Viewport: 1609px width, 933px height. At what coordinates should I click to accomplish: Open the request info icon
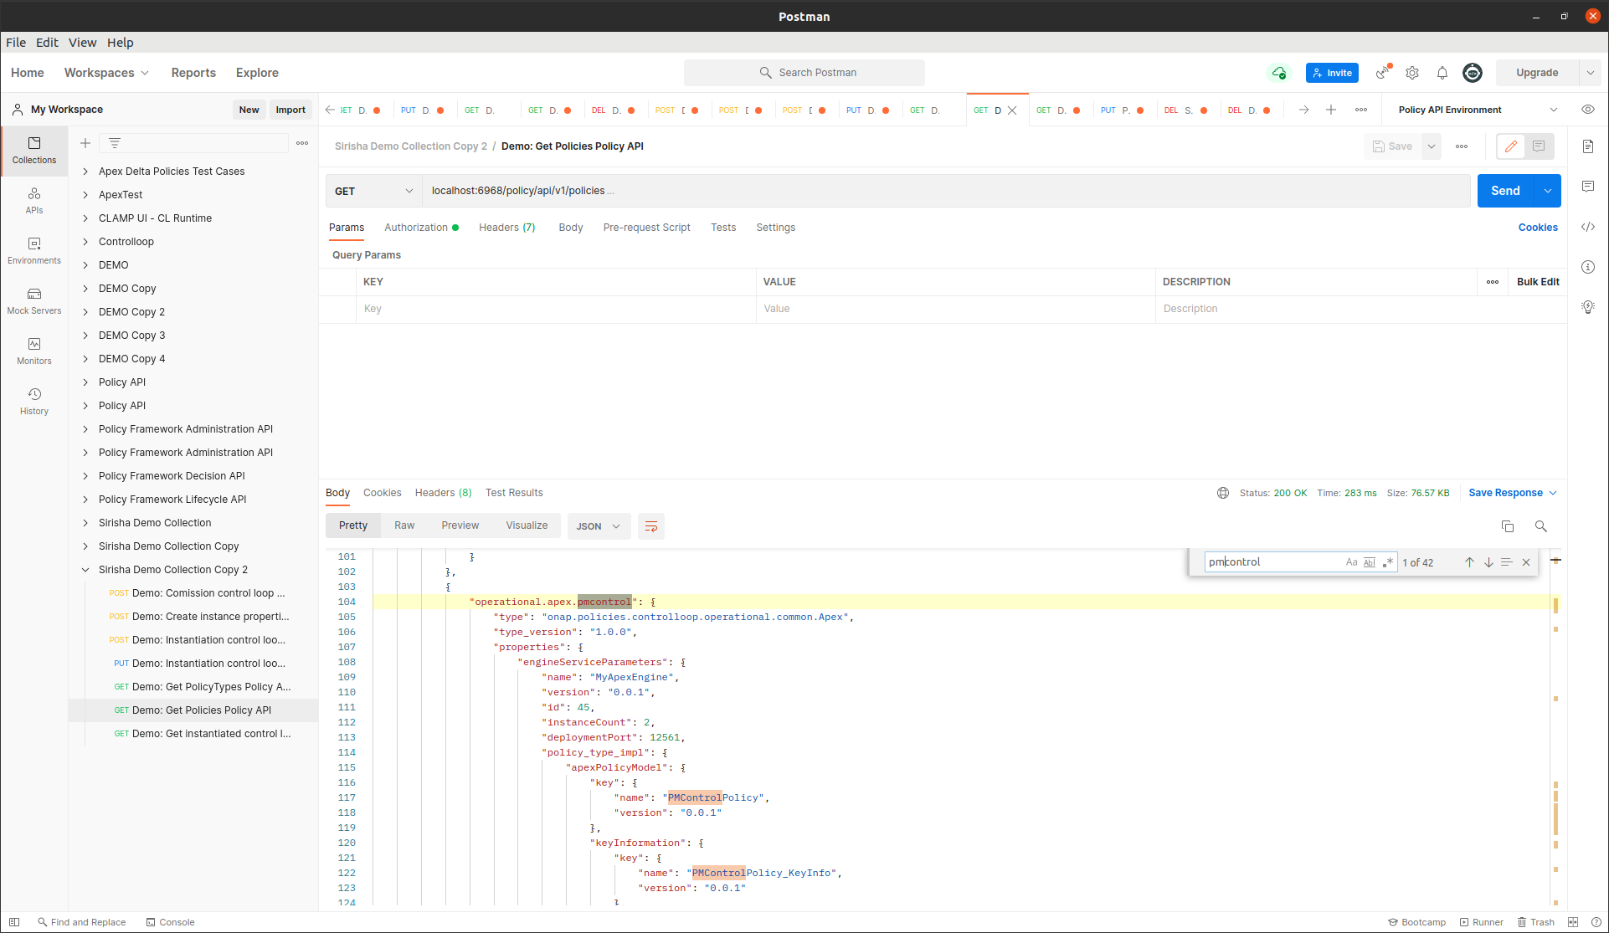(1588, 267)
